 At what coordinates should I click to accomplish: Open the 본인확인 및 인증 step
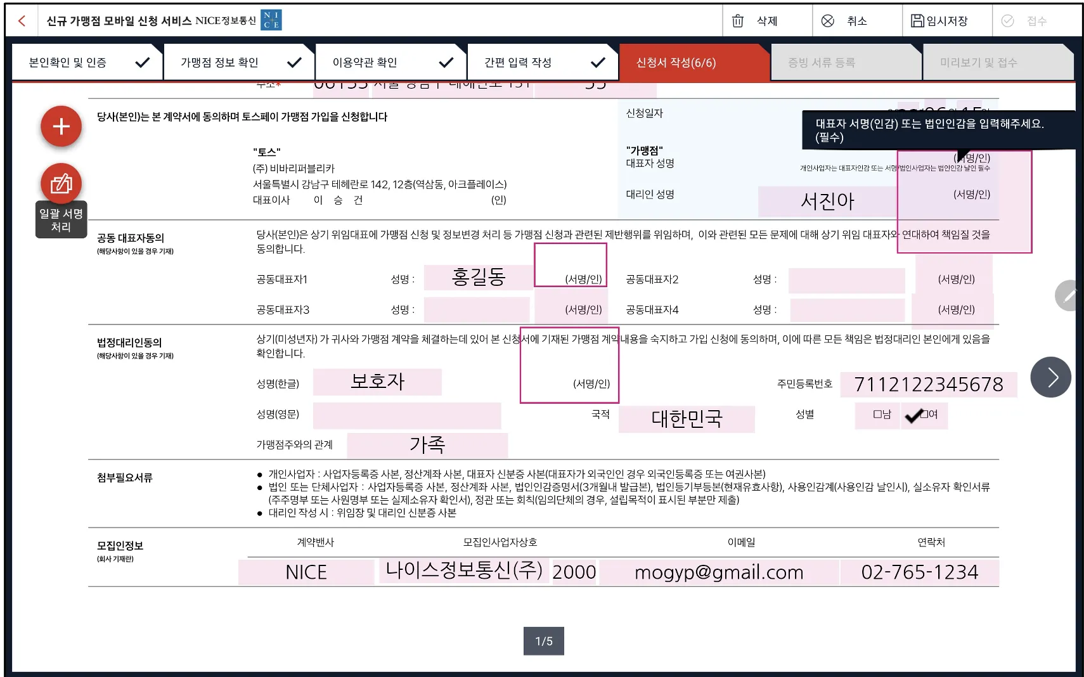[87, 62]
